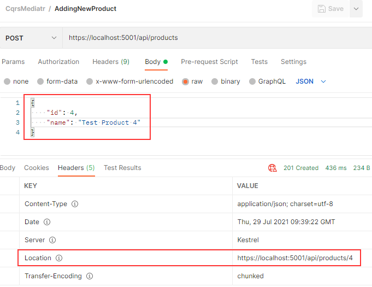This screenshot has width=372, height=287.
Task: Click the globe network status icon
Action: coord(272,168)
